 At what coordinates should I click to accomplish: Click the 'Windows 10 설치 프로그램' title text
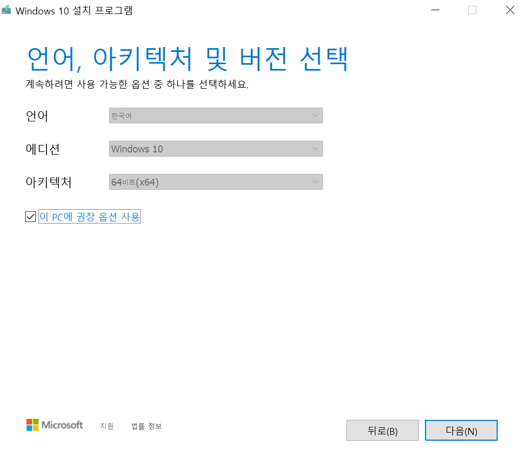74,11
